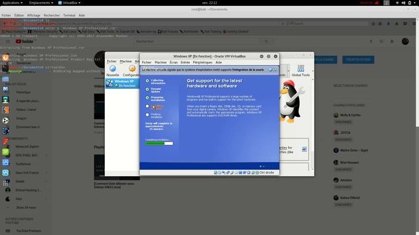Dismiss VM mouse integration message with rightmost icon
Image resolution: width=419 pixels, height=235 pixels.
click(275, 70)
